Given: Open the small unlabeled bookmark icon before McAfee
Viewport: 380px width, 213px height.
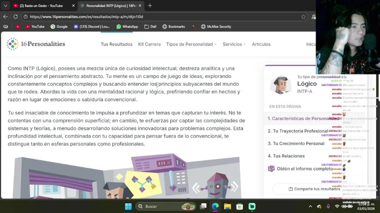Looking at the screenshot, I should tap(193, 27).
